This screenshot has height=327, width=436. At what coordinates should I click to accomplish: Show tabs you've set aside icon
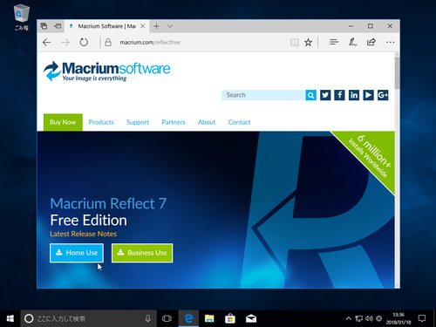coord(44,26)
